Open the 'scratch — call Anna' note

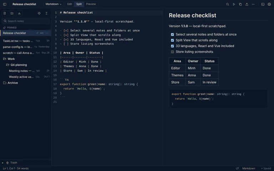click(x=26, y=53)
